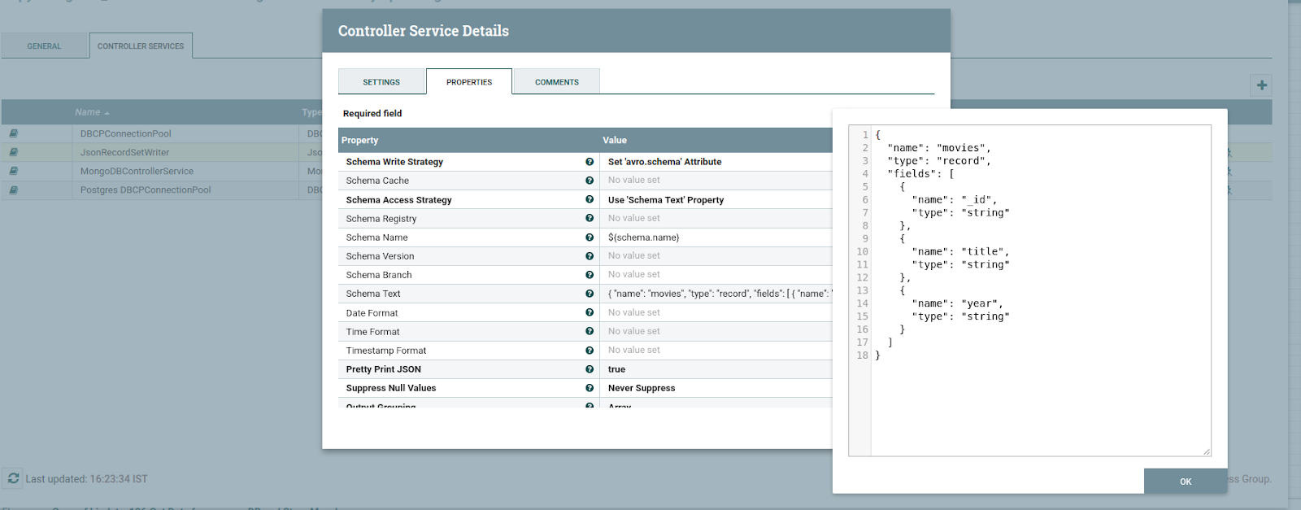Click the MongoDBControllerService row icon
1301x510 pixels.
coord(14,171)
